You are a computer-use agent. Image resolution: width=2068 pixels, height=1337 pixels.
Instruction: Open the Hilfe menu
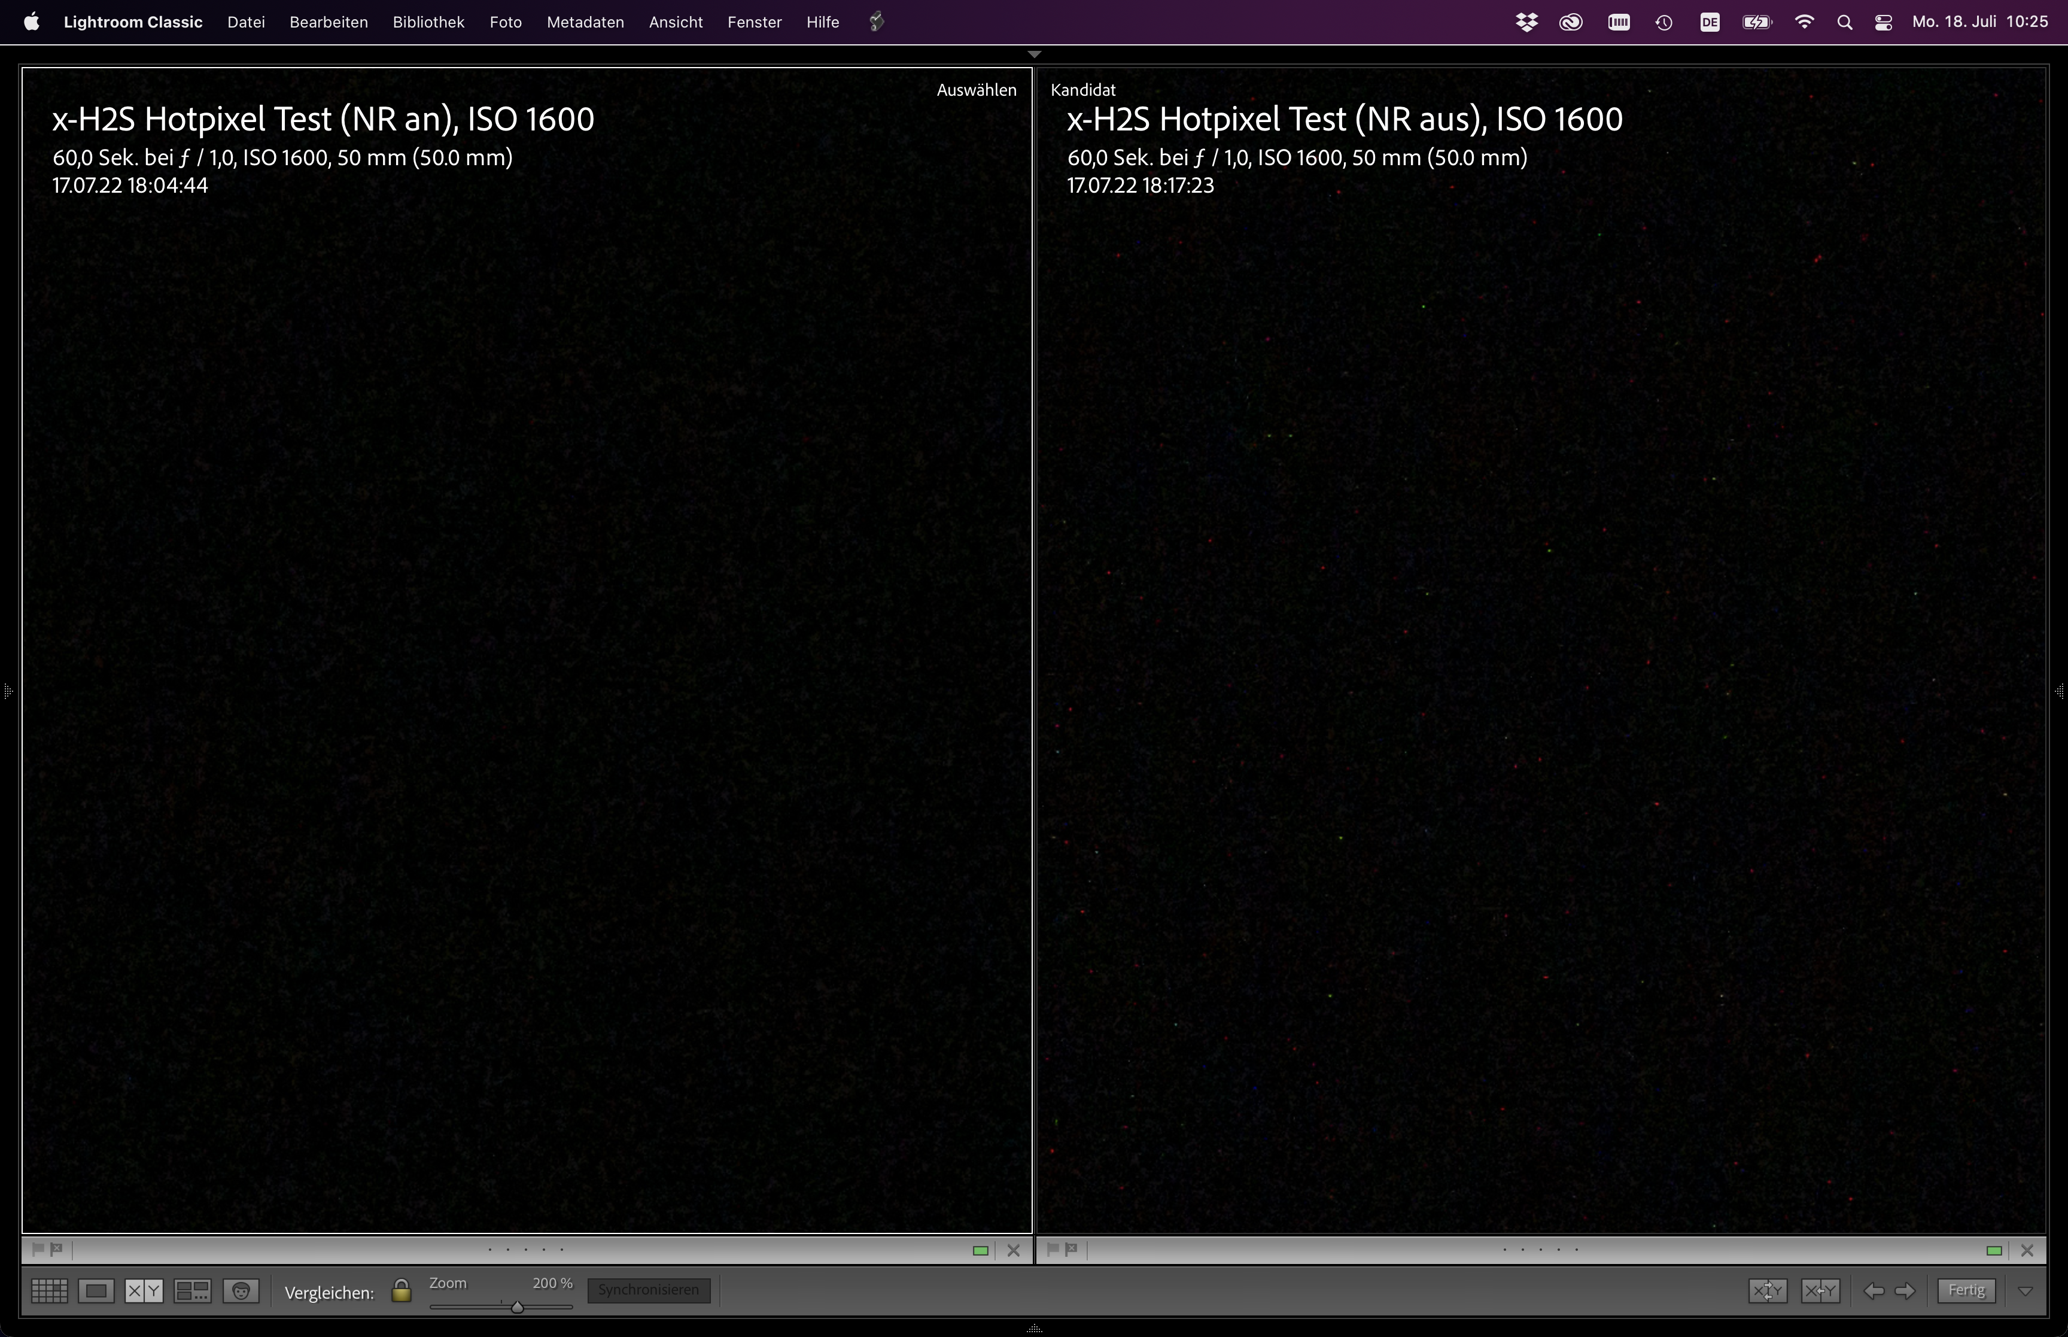click(x=822, y=22)
